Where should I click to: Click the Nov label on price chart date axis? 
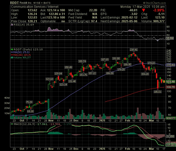pos(51,121)
